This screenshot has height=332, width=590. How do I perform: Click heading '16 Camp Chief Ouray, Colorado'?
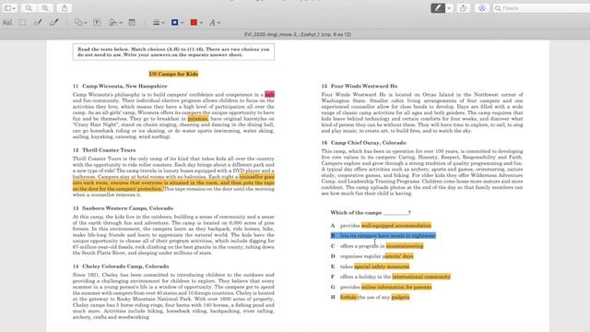coord(363,143)
